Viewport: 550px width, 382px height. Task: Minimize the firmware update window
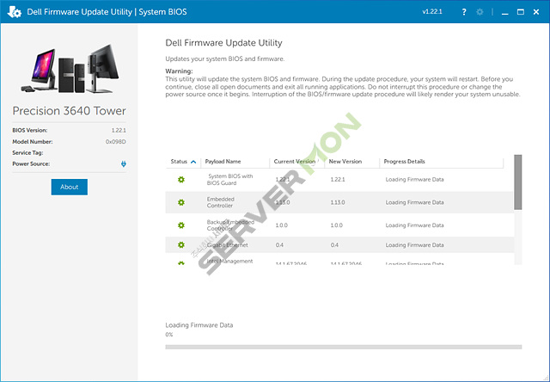(x=505, y=12)
